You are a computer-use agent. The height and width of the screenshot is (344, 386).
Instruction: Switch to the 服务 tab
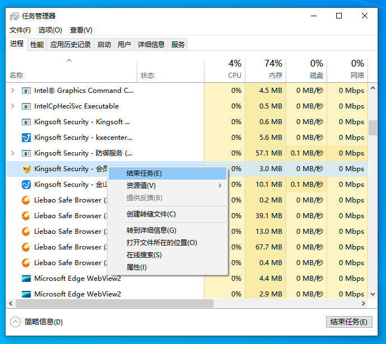pos(178,45)
